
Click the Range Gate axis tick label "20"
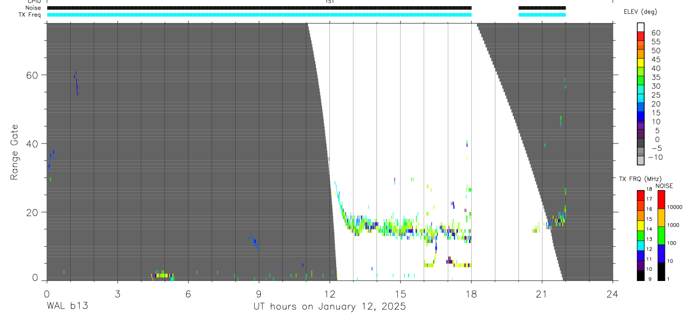tap(33, 212)
